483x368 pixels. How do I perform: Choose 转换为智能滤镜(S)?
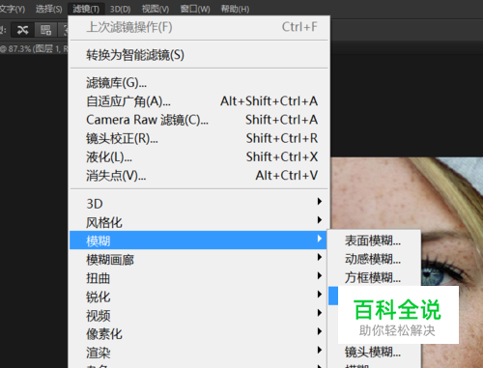click(x=199, y=55)
